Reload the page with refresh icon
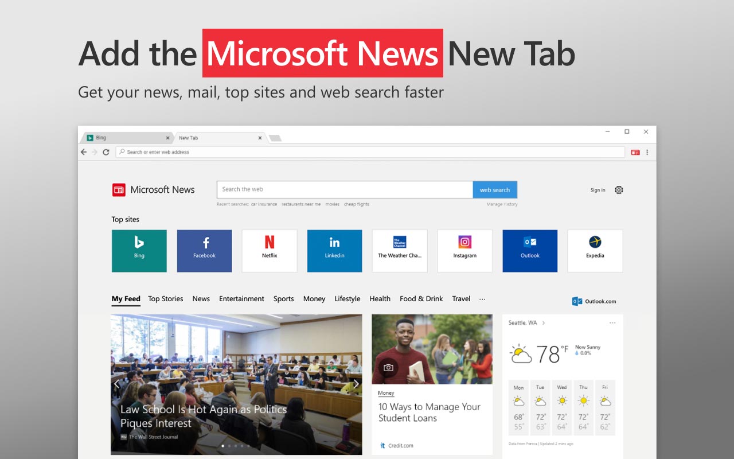Image resolution: width=734 pixels, height=459 pixels. (x=106, y=152)
